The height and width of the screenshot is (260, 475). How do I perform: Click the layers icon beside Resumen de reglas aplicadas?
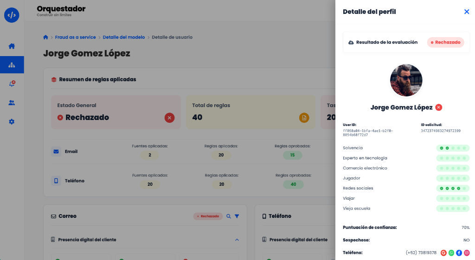(x=54, y=80)
